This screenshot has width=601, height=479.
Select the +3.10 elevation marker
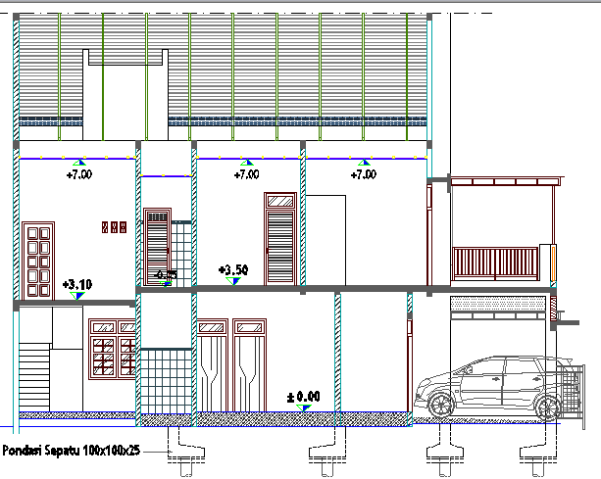click(76, 285)
